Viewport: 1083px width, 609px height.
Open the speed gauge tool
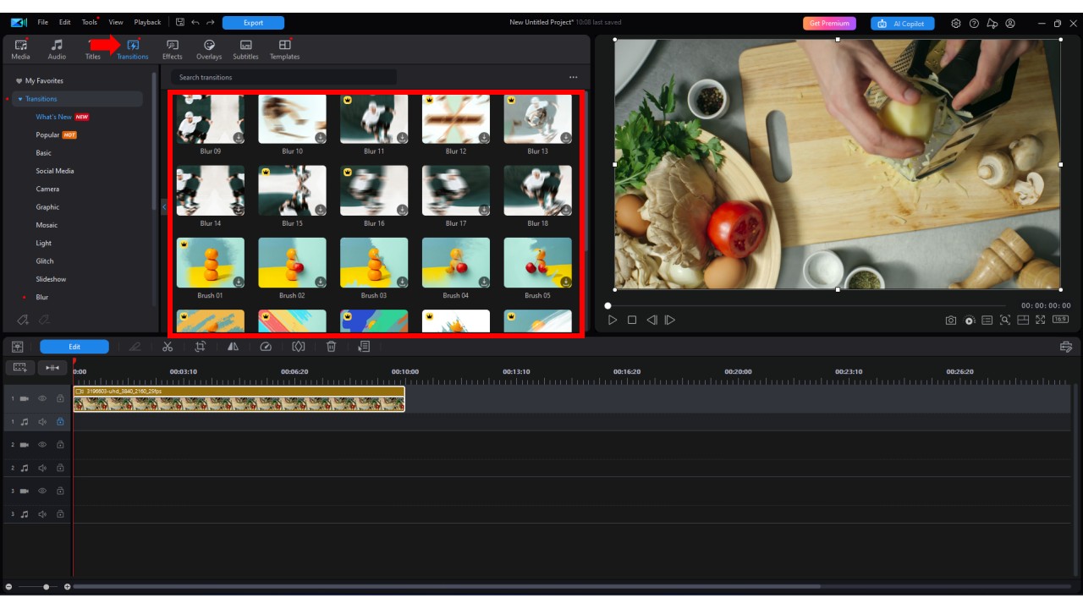point(266,347)
